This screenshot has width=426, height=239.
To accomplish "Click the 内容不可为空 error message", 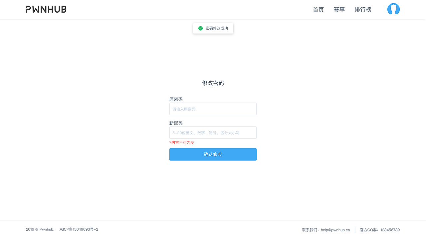I will point(182,142).
